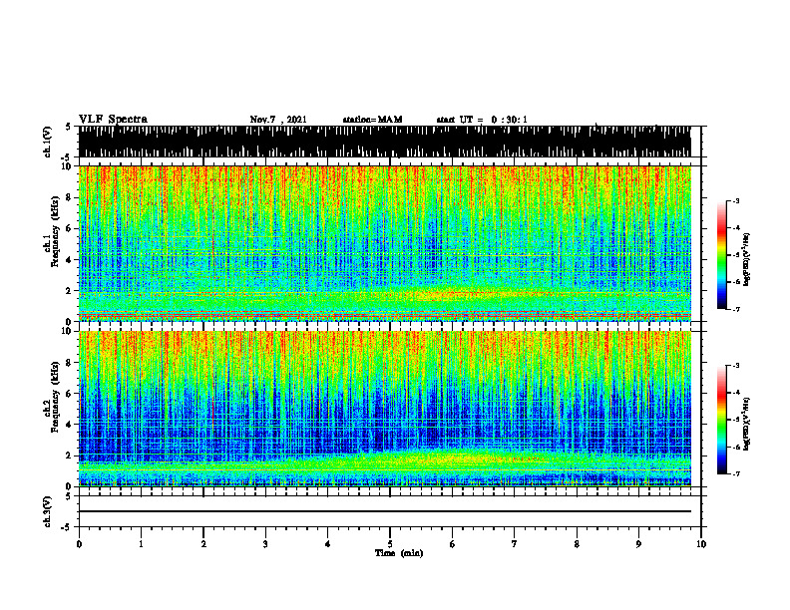The image size is (790, 610).
Task: Click the ch.1 spectrogram color bar
Action: pos(722,255)
